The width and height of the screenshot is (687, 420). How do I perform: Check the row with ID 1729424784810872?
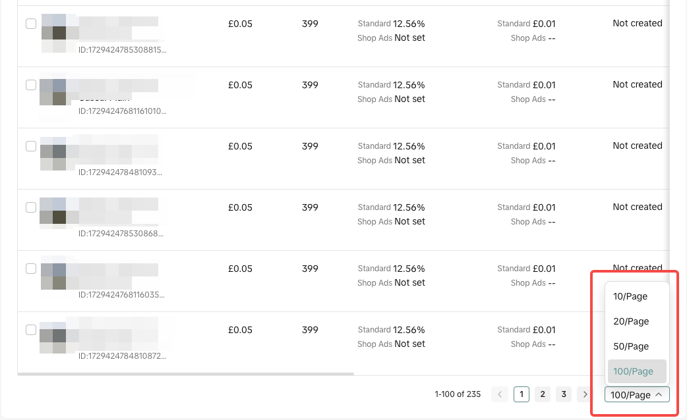click(31, 330)
